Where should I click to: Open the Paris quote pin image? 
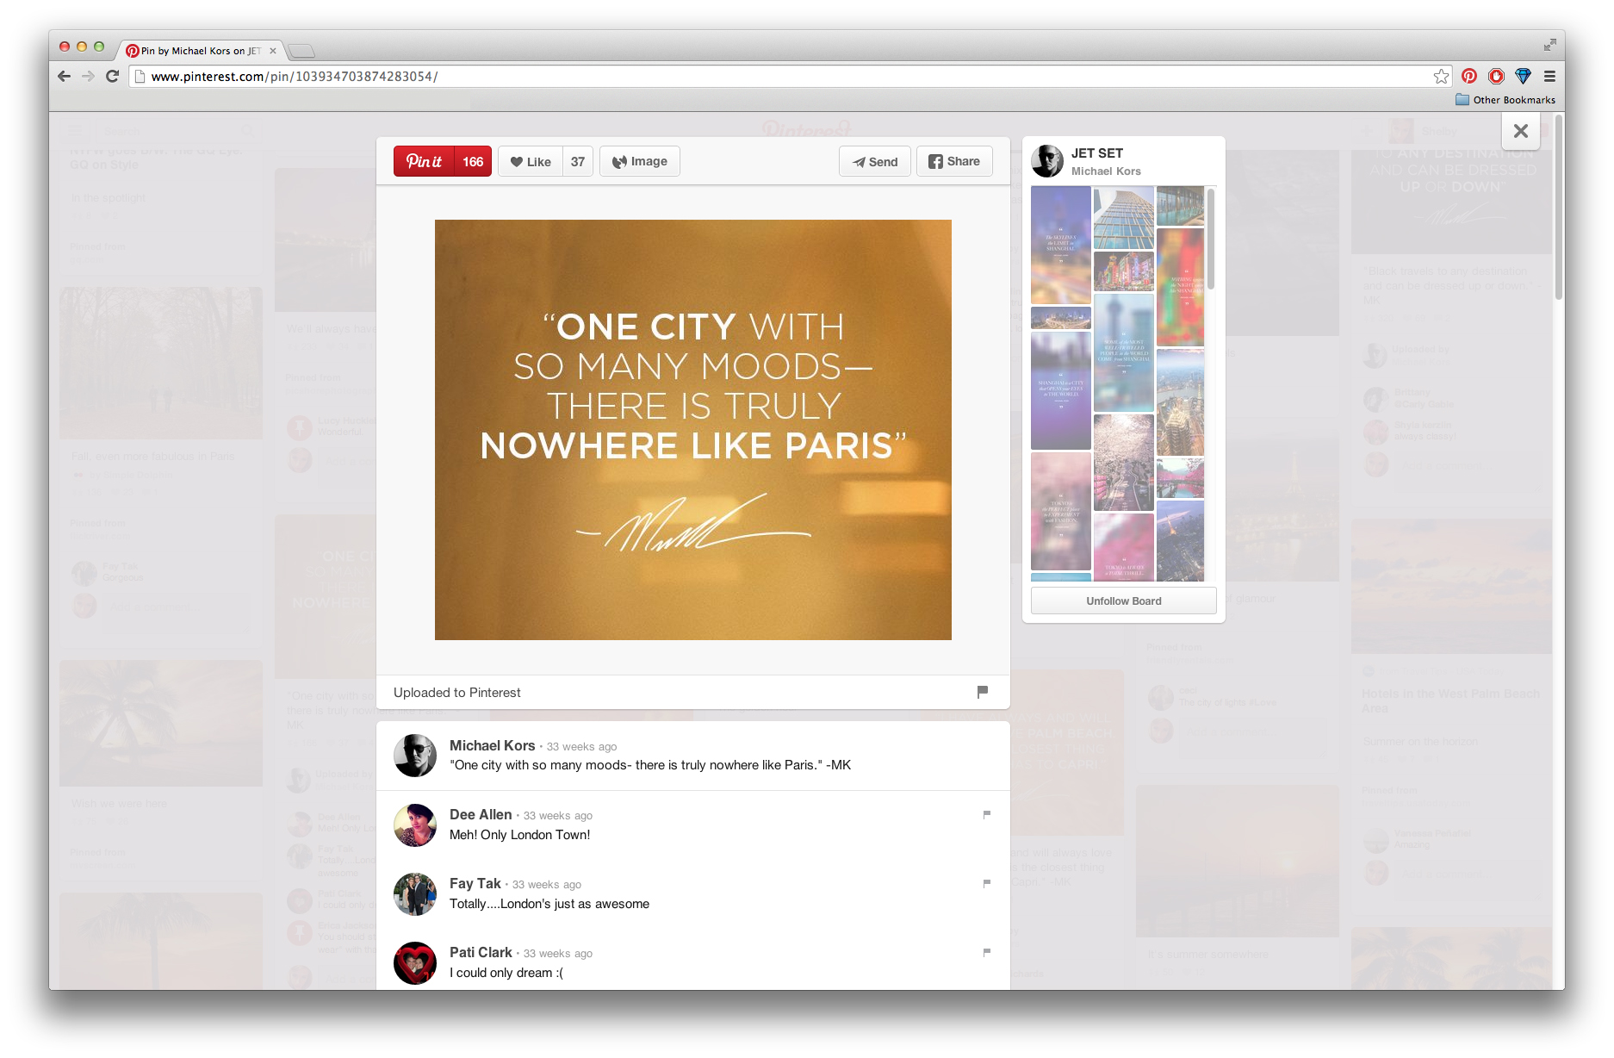tap(693, 430)
